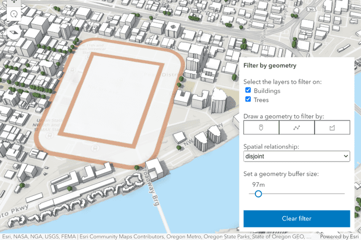Uncheck the Trees layer checkbox
This screenshot has width=361, height=240.
248,99
